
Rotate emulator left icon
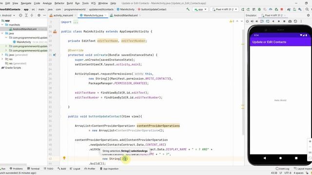(262, 21)
